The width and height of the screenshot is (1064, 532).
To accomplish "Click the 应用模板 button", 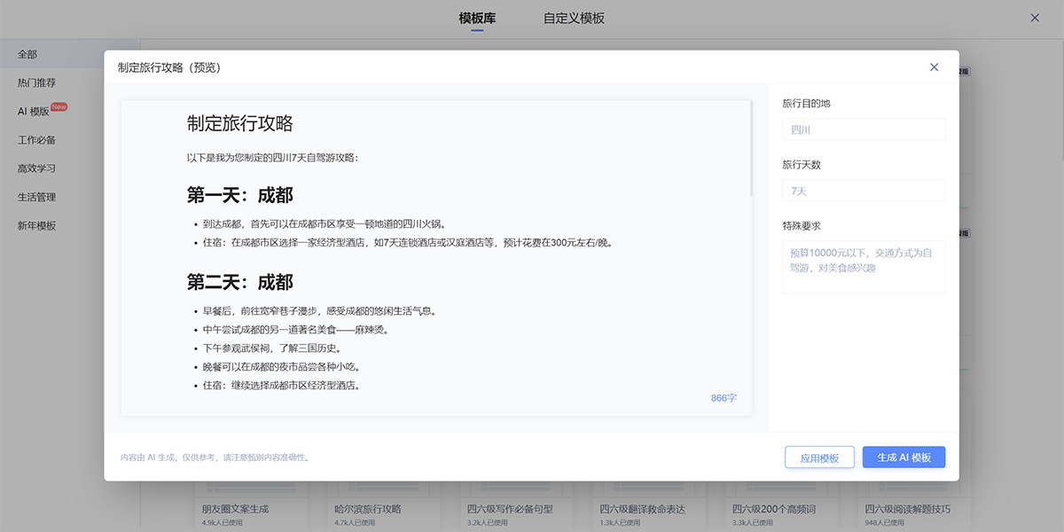I will (x=819, y=458).
